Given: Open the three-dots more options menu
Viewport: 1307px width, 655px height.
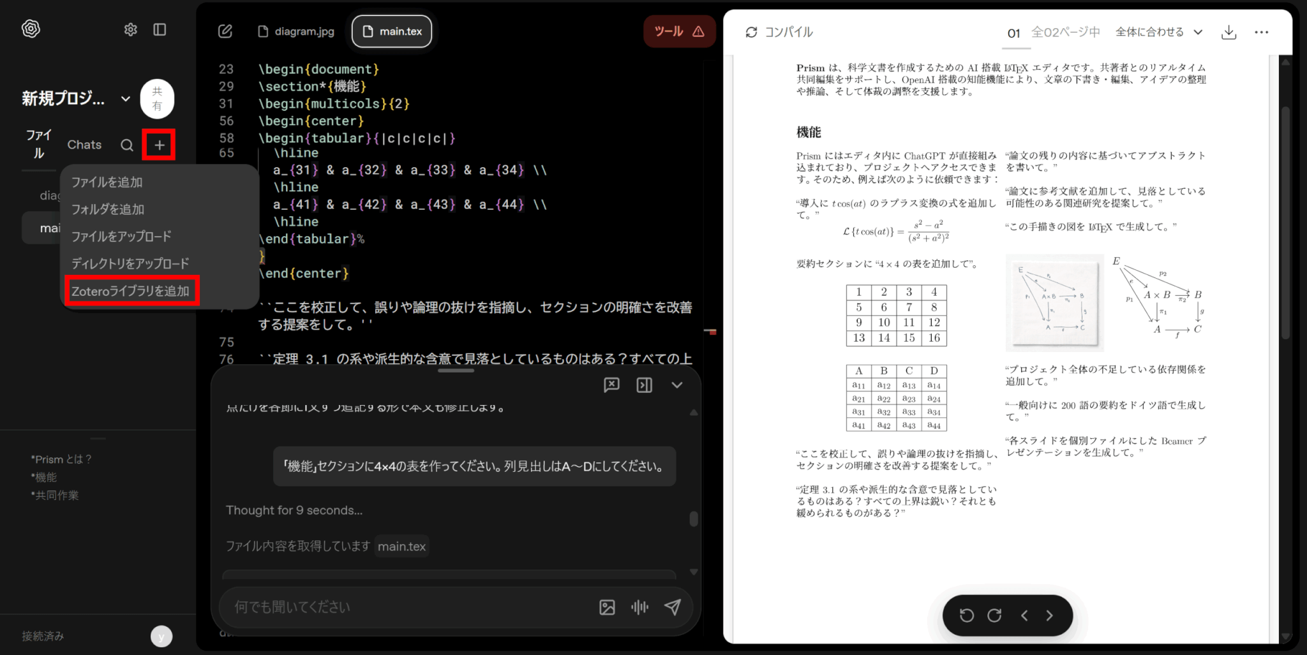Looking at the screenshot, I should pyautogui.click(x=1261, y=33).
